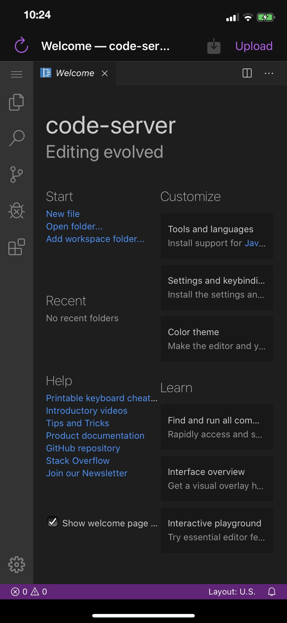Viewport: 287px width, 623px height.
Task: Open Settings and keybindings card
Action: (217, 288)
